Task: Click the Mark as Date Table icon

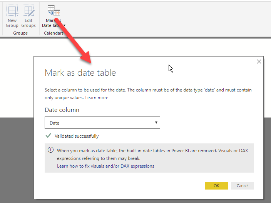Action: click(54, 10)
